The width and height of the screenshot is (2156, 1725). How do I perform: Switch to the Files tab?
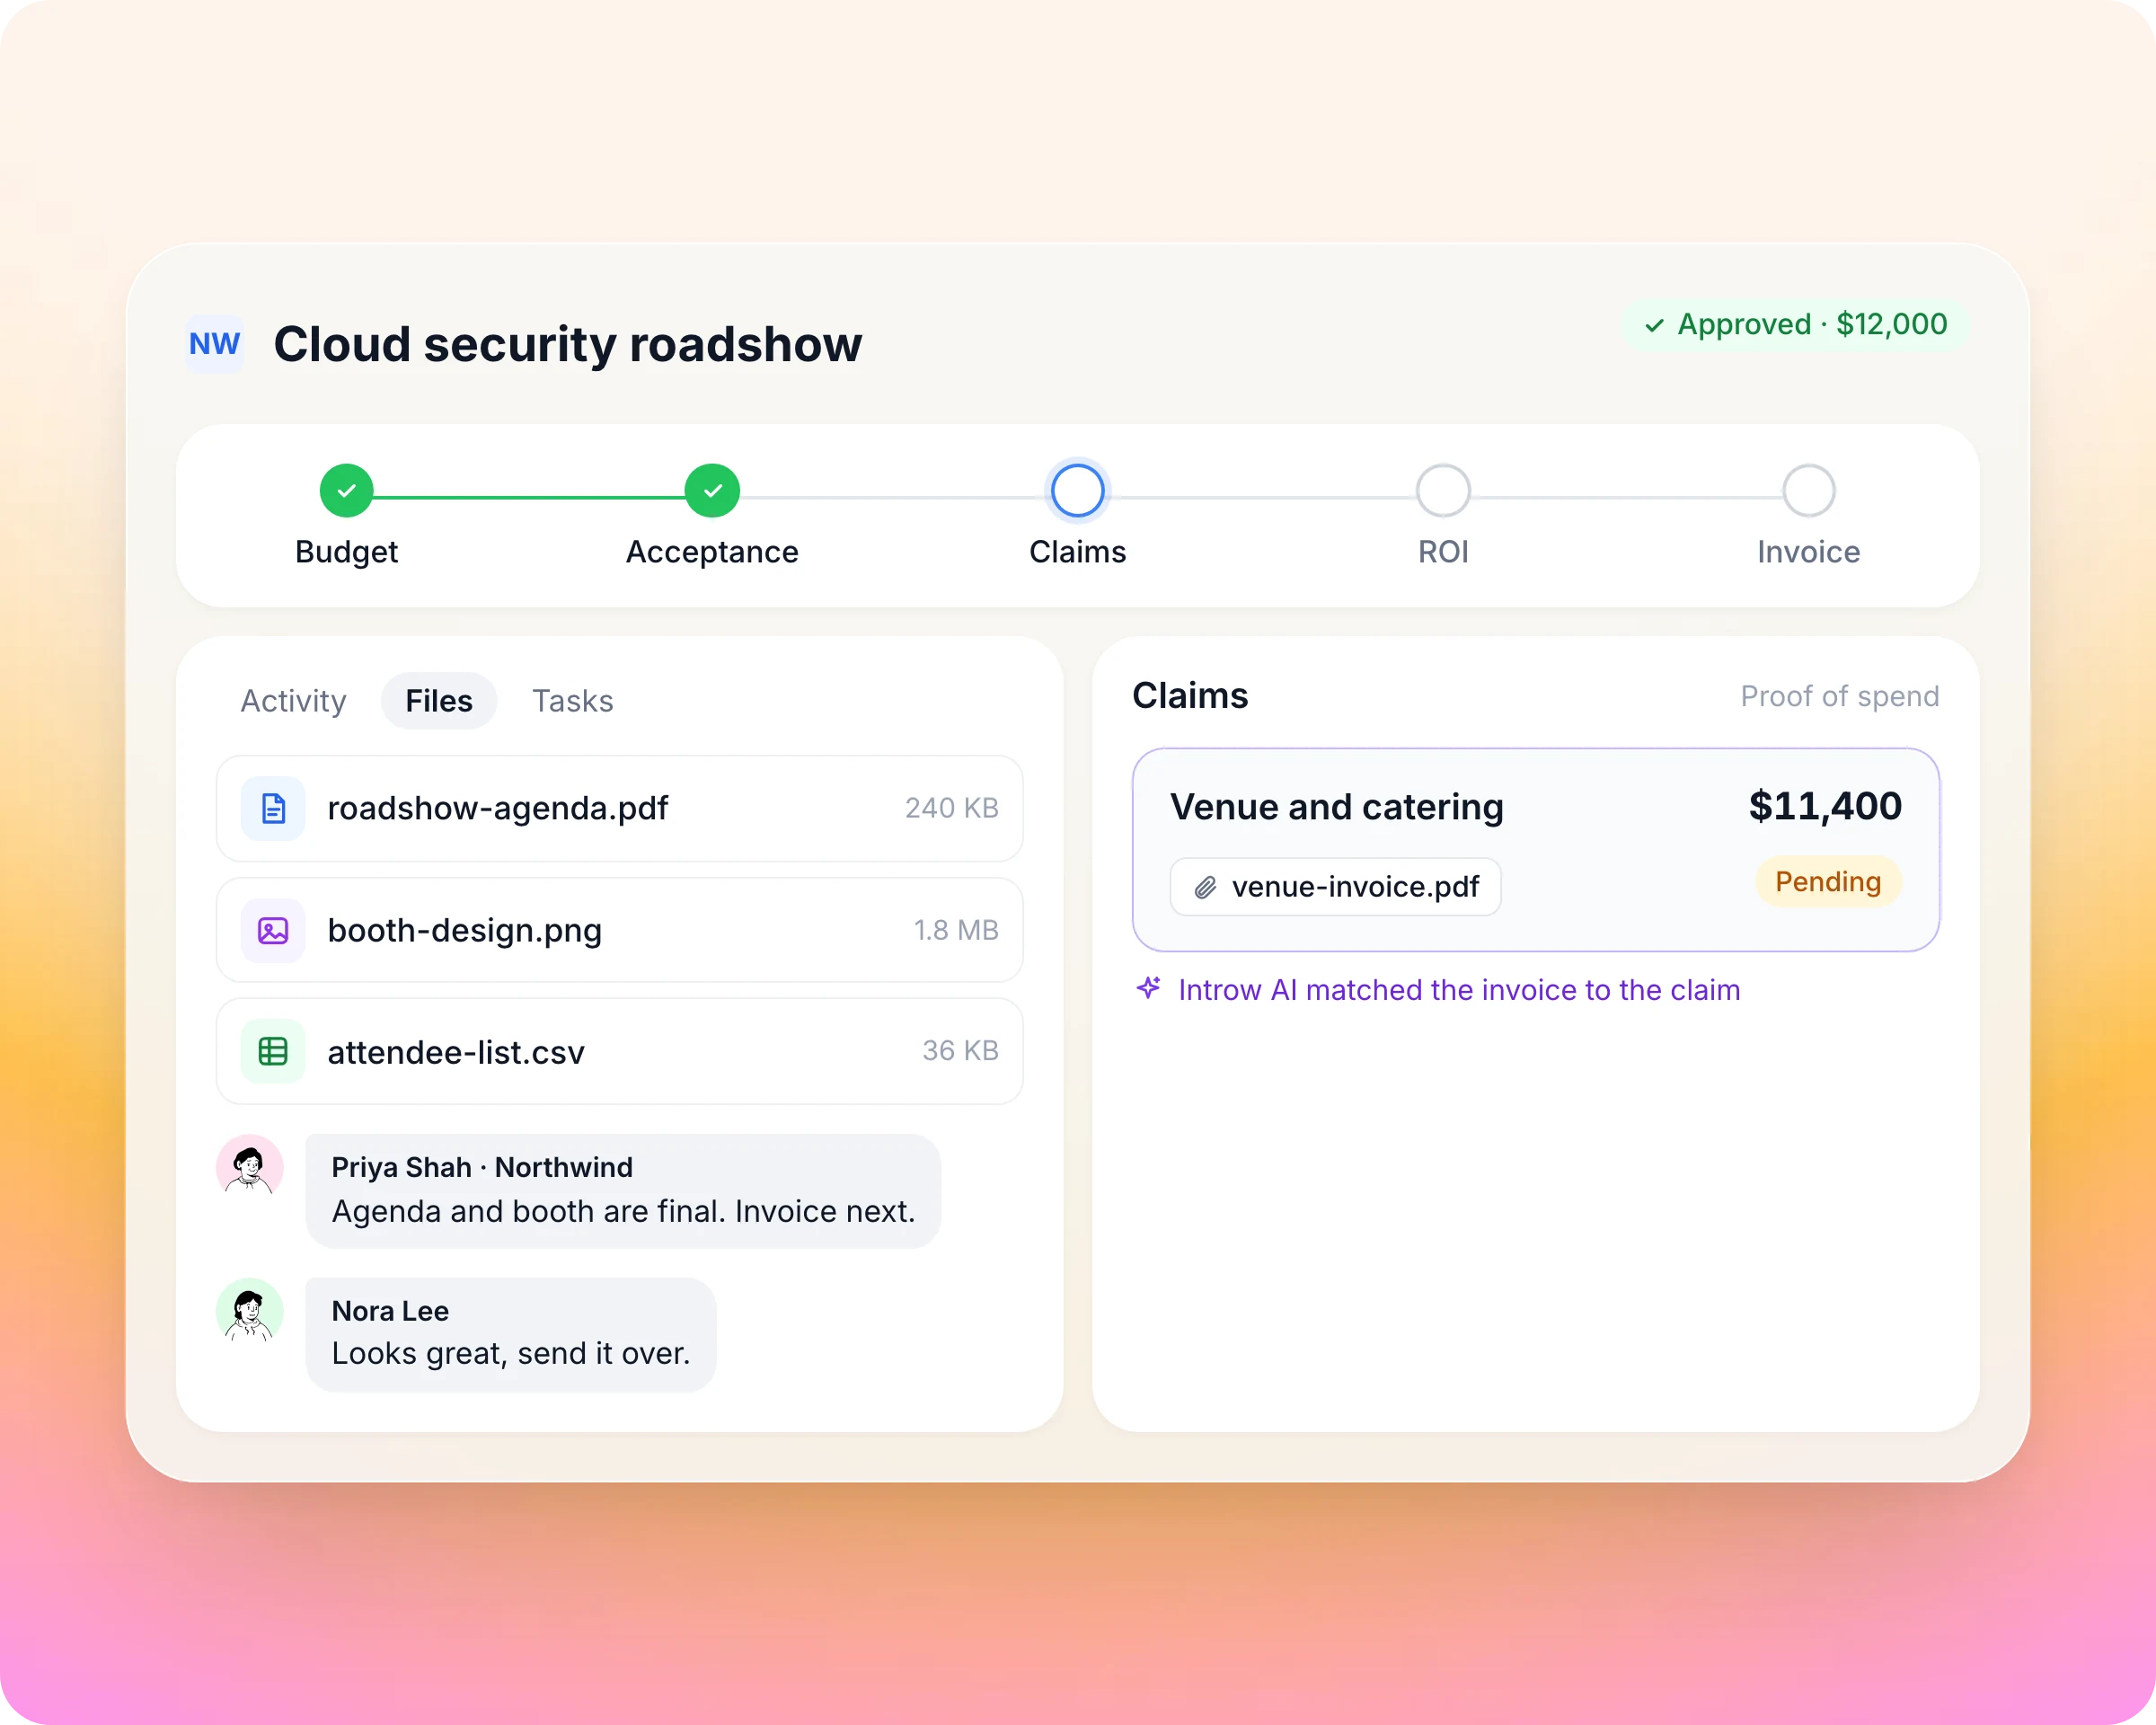439,701
